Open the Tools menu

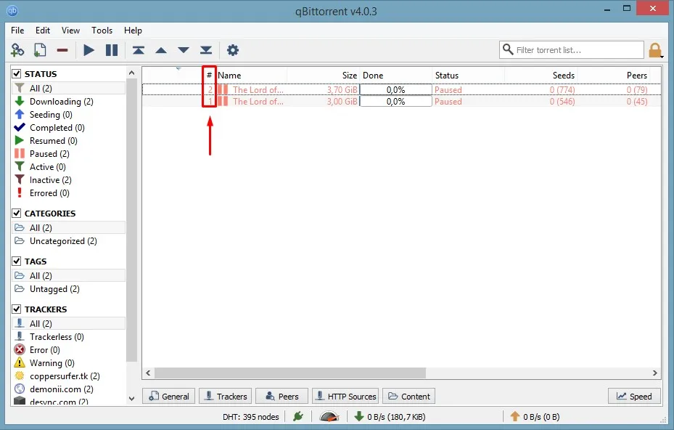coord(102,30)
